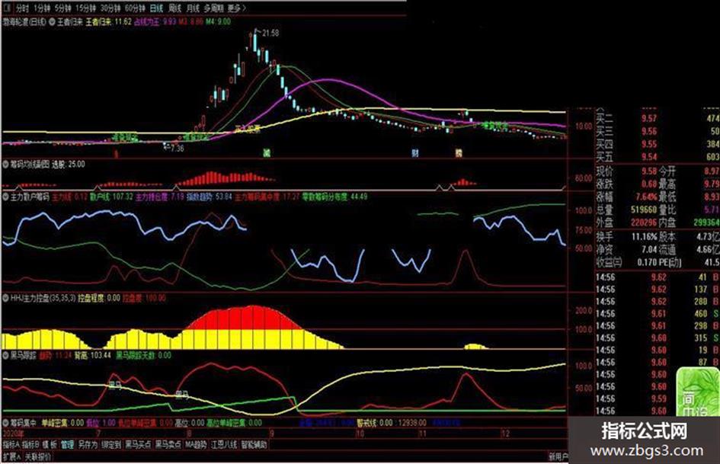Click the 21.58 high price label

[x=270, y=33]
